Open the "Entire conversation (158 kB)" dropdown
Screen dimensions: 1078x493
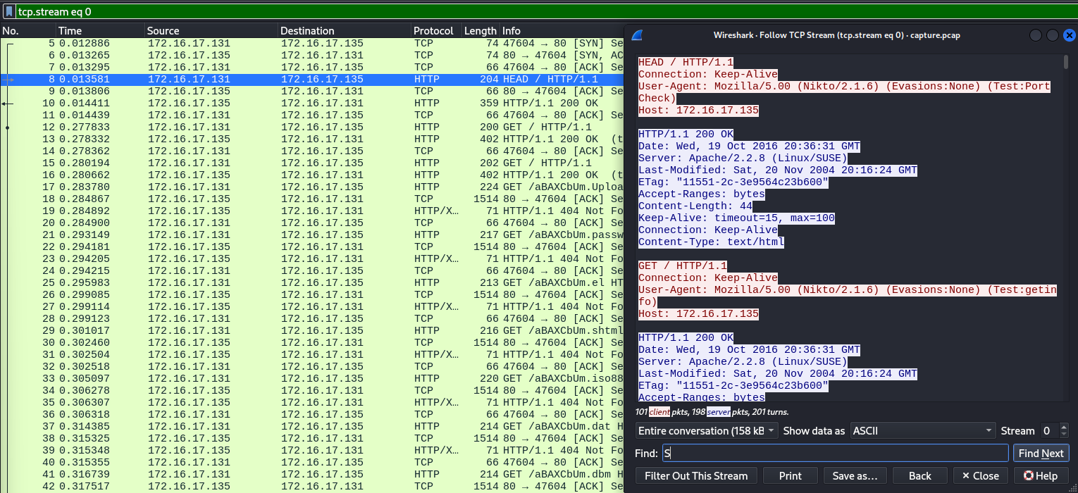pyautogui.click(x=705, y=430)
